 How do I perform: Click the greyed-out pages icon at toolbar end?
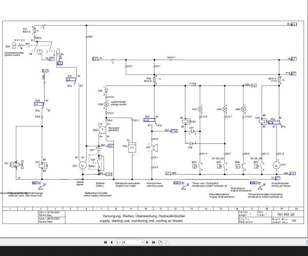(167, 242)
